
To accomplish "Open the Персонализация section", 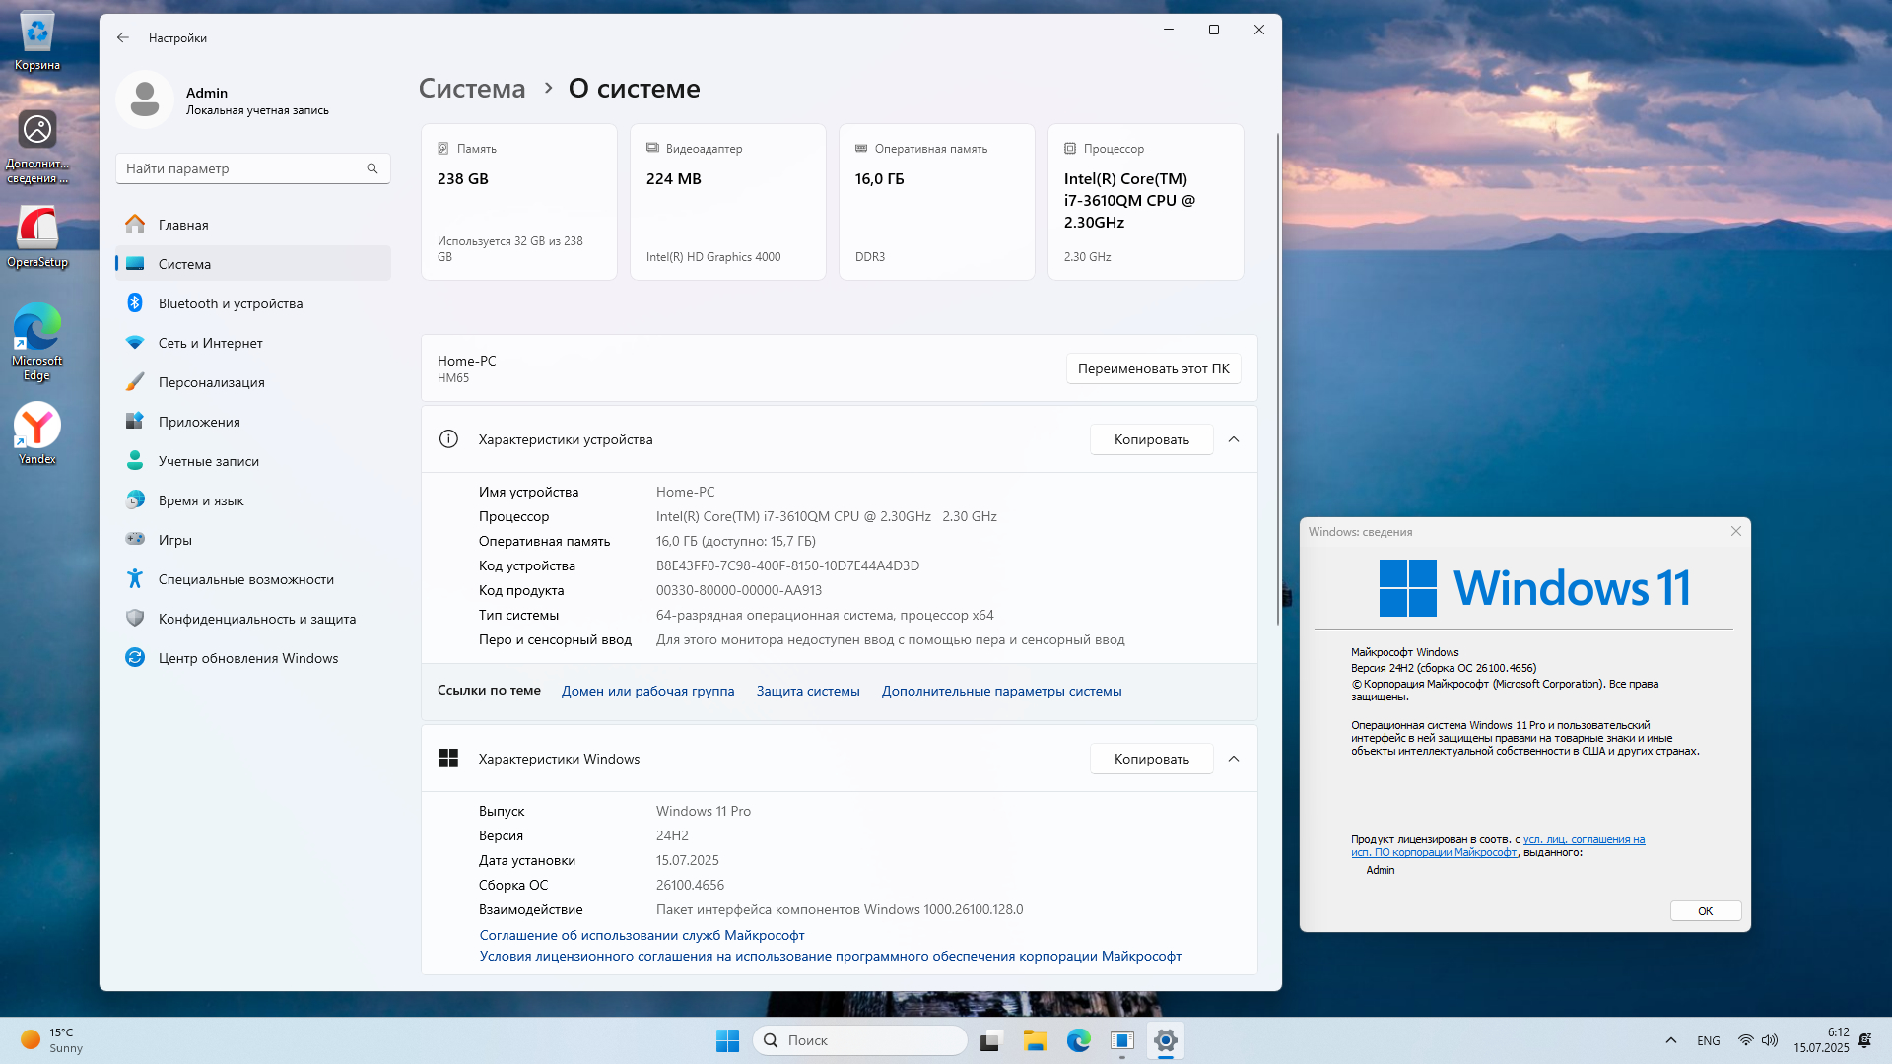I will coord(211,382).
